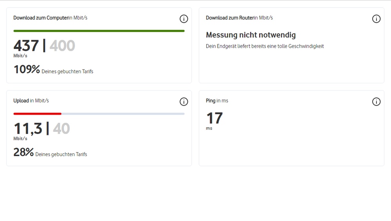Click the grey unfilled upload bar section
This screenshot has width=391, height=221.
tap(123, 114)
